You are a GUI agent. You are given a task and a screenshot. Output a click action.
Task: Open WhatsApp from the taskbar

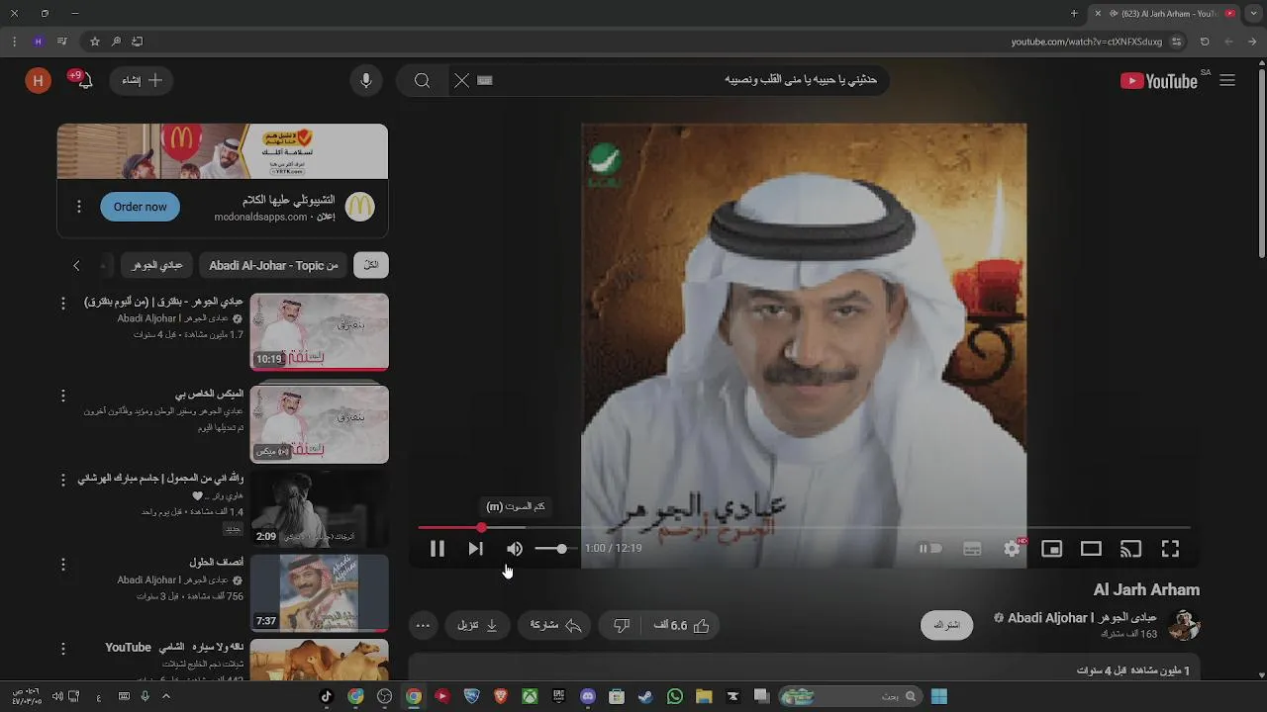tap(675, 696)
